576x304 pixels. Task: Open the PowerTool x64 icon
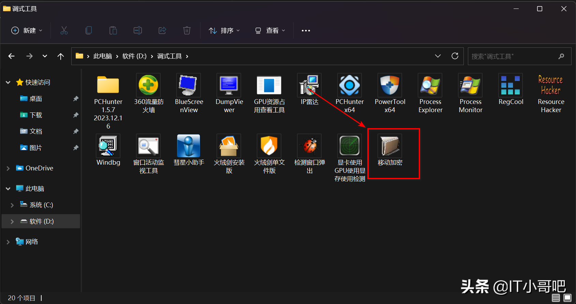[x=390, y=86]
